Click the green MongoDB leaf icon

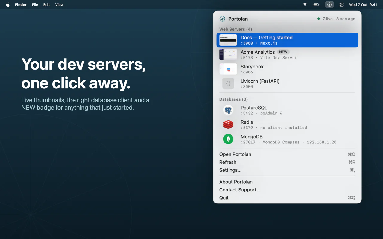[228, 139]
